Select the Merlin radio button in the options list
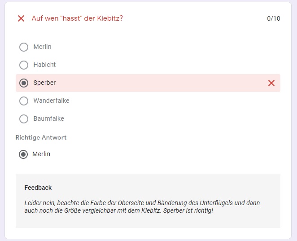 (x=24, y=47)
